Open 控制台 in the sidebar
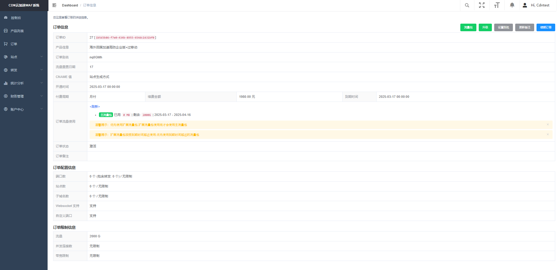Image resolution: width=559 pixels, height=270 pixels. (16, 18)
